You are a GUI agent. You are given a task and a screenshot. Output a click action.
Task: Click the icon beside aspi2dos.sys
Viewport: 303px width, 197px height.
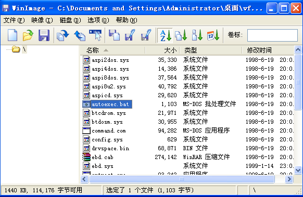86,60
